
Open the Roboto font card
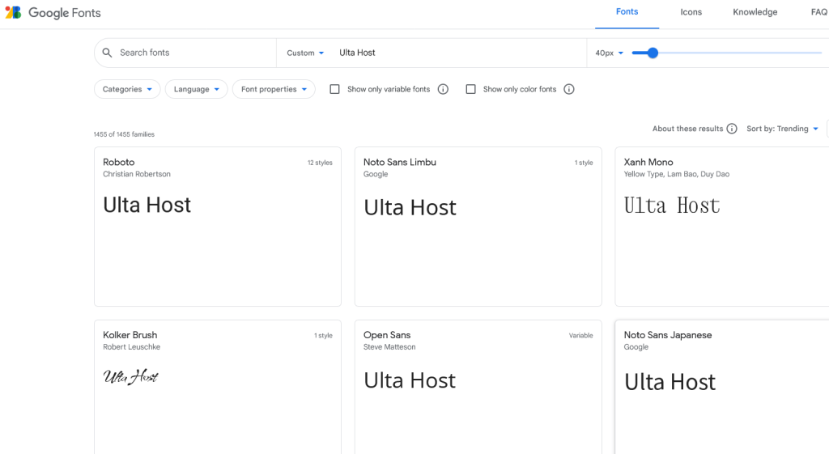pyautogui.click(x=218, y=227)
